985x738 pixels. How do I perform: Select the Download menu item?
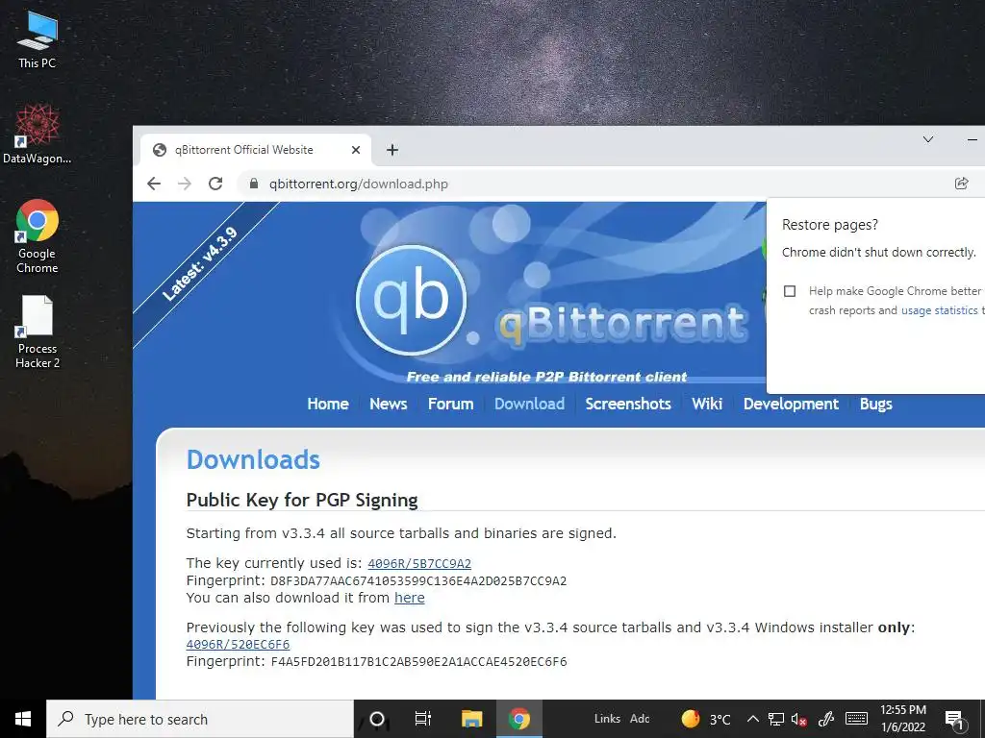pos(530,404)
